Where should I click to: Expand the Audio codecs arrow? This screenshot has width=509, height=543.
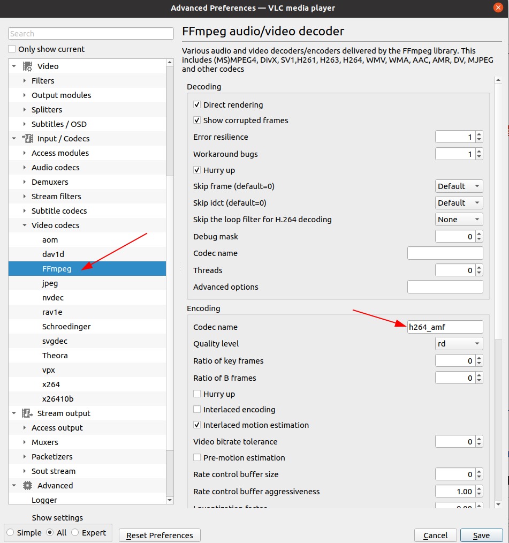pyautogui.click(x=25, y=167)
